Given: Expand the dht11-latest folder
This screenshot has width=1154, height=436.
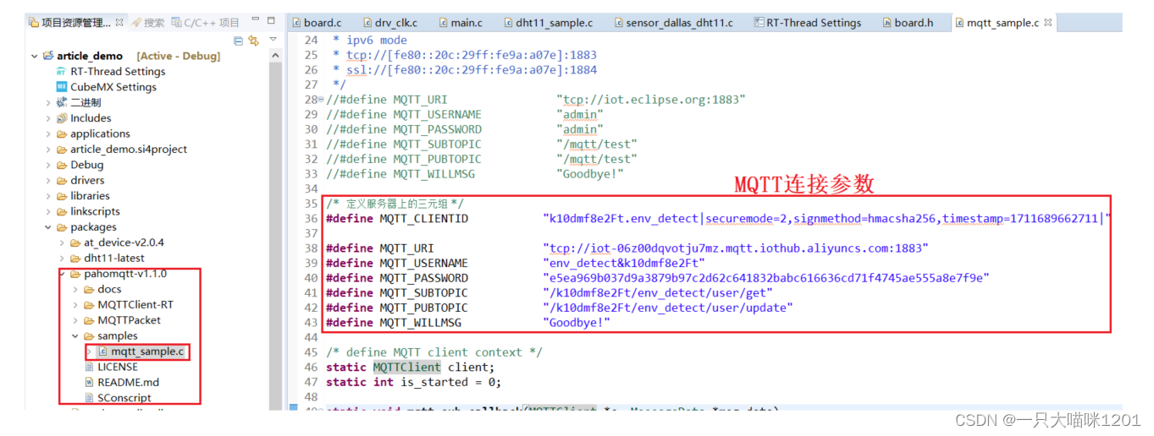Looking at the screenshot, I should pos(62,258).
